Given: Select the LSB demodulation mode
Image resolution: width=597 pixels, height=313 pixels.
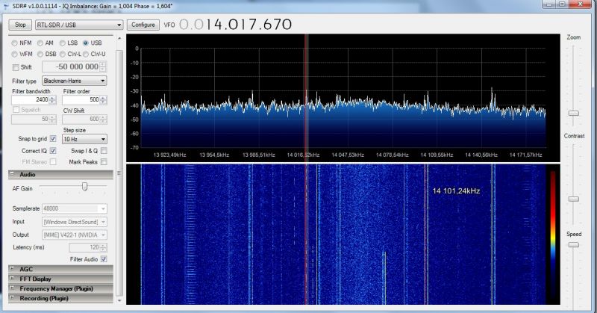Looking at the screenshot, I should (62, 43).
